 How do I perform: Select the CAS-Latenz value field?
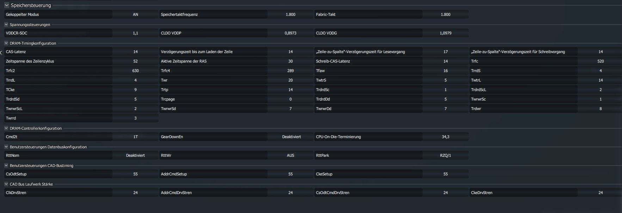coord(135,52)
